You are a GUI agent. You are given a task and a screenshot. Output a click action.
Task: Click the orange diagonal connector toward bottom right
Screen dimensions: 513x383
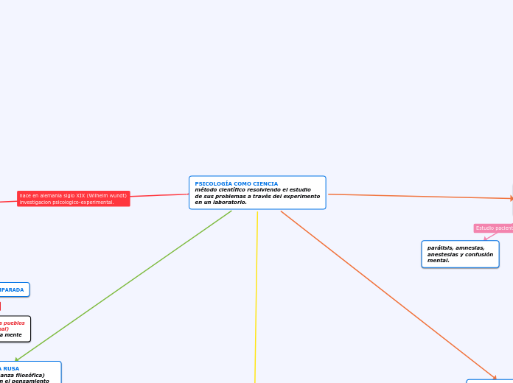[388, 295]
